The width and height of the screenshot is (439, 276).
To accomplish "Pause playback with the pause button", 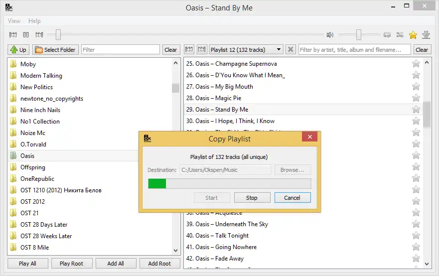I will (x=26, y=35).
